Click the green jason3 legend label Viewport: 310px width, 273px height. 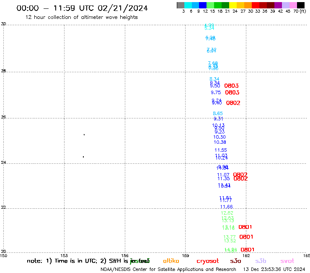(140, 261)
